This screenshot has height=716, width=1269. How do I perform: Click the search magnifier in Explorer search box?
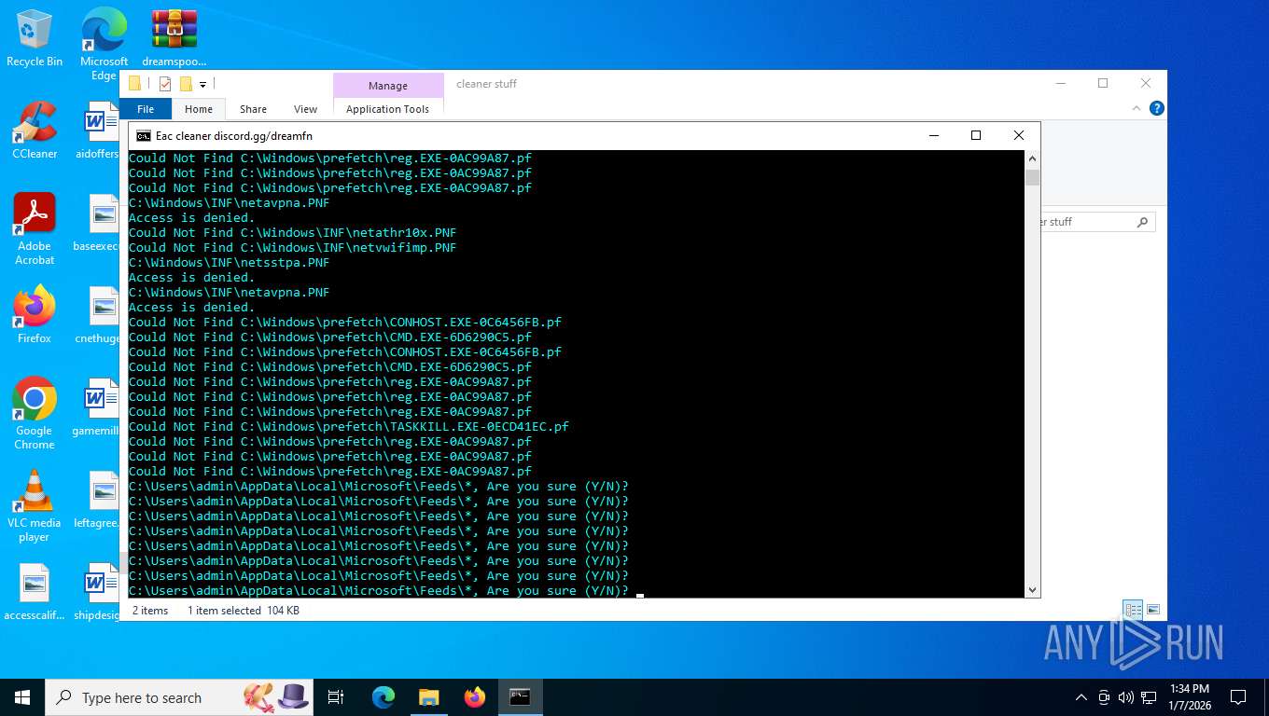point(1142,223)
